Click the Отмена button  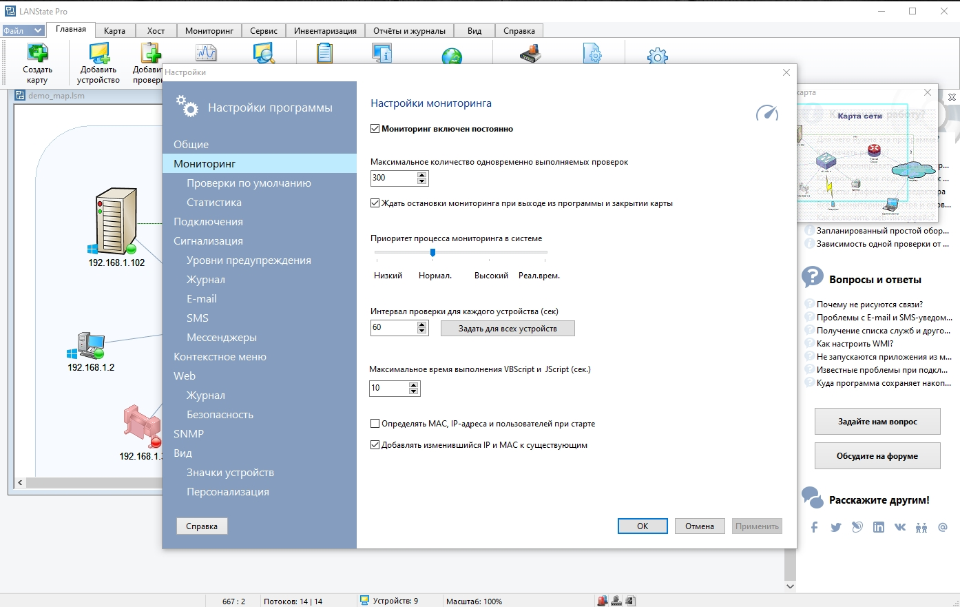700,526
